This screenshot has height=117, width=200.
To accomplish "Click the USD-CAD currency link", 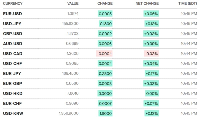I will 13,54.
